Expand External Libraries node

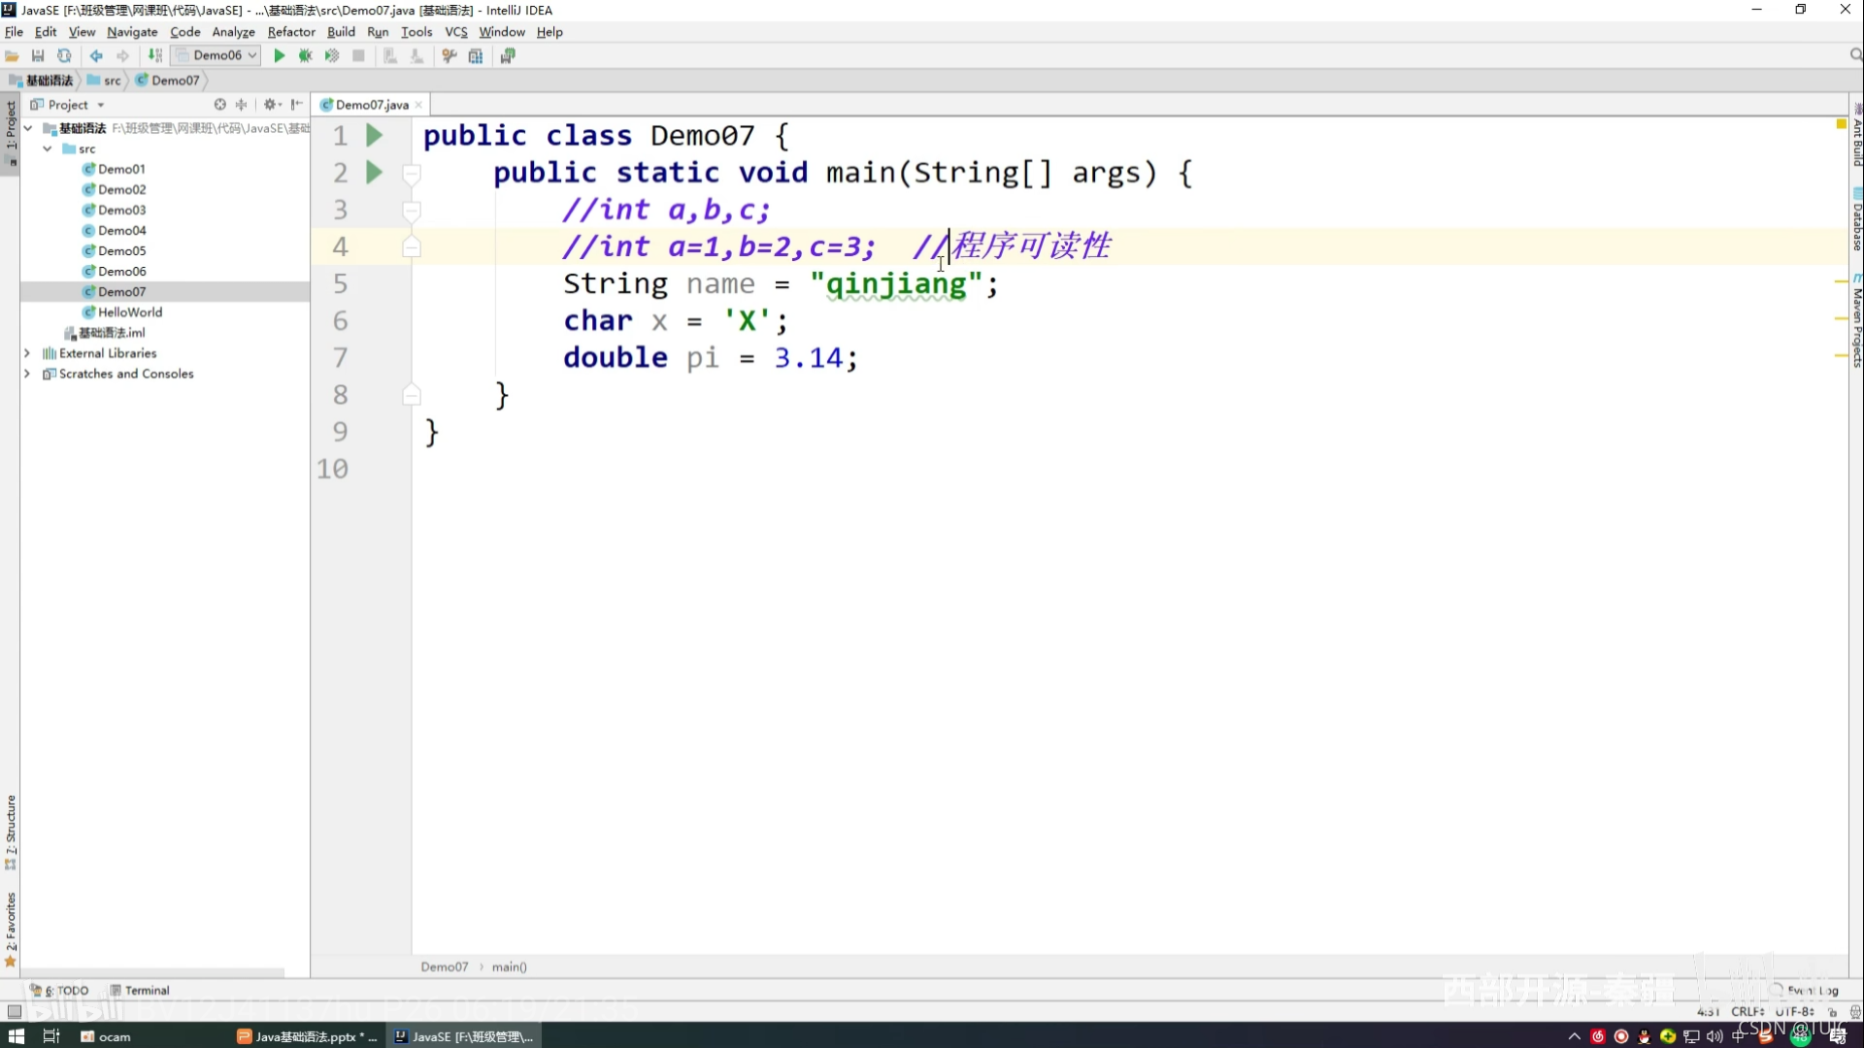(27, 353)
